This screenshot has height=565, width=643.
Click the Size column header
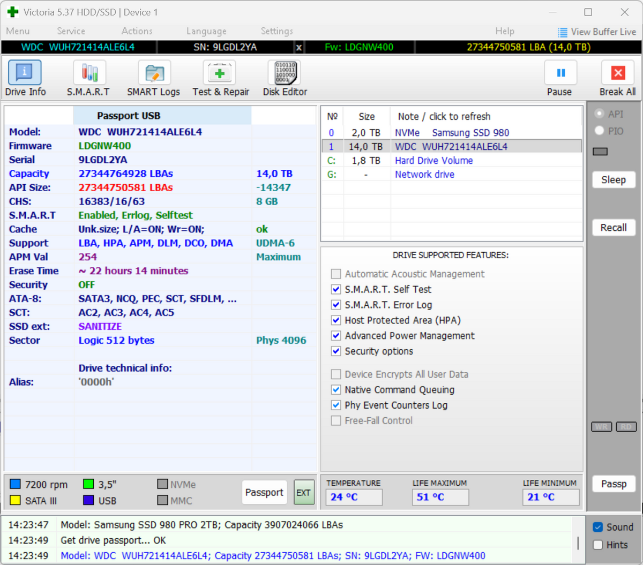click(367, 117)
